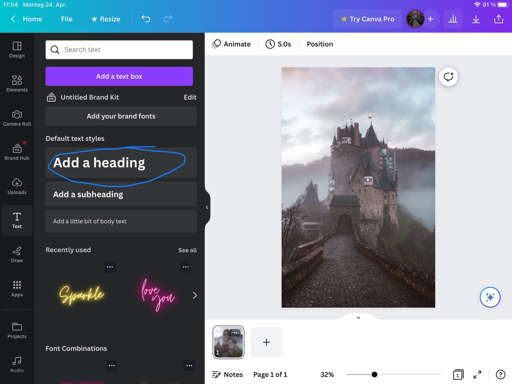Viewport: 512px width, 384px height.
Task: Open Notes panel
Action: (x=227, y=374)
